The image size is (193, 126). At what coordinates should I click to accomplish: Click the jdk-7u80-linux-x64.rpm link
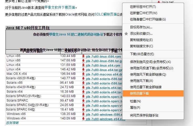[x=103, y=65]
